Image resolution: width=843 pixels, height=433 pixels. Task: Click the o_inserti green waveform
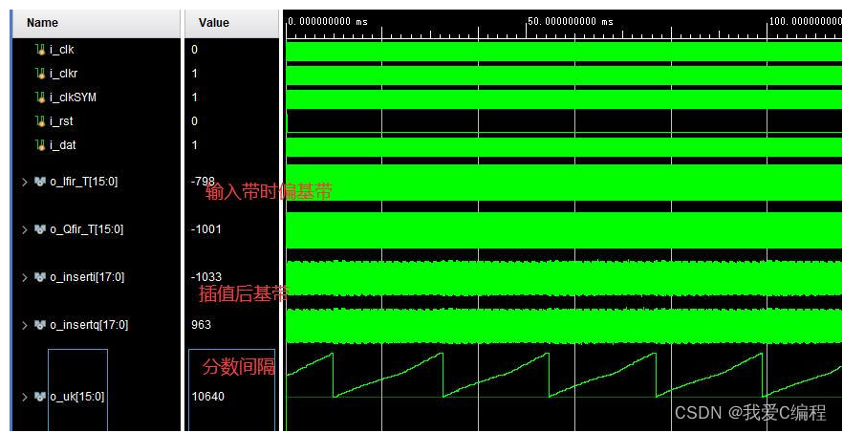pyautogui.click(x=564, y=278)
